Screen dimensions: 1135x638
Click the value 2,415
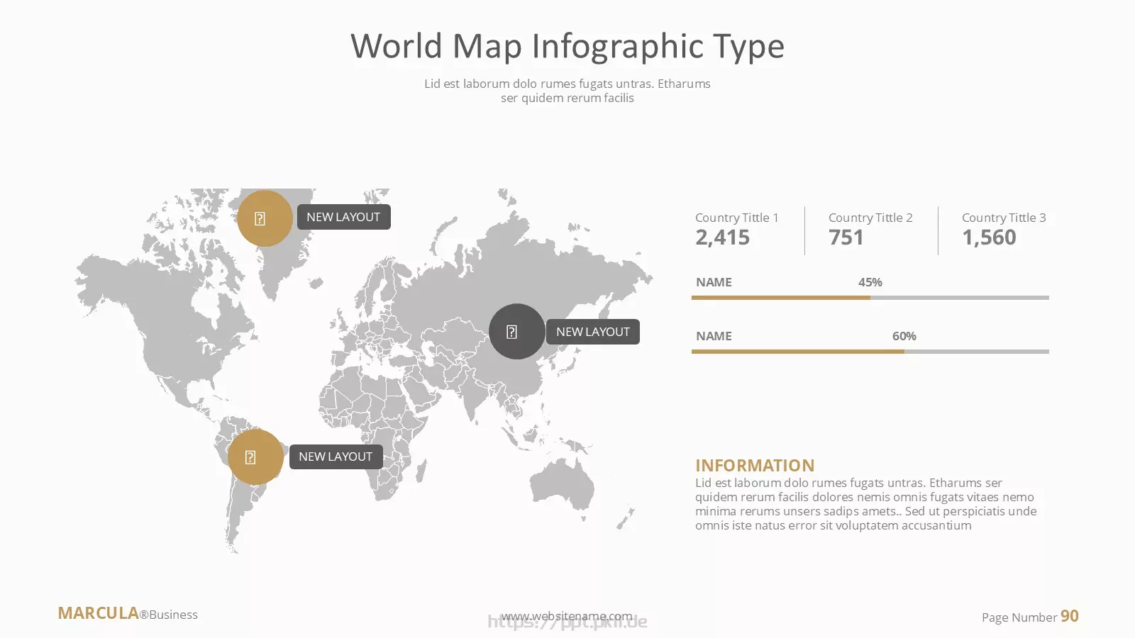pyautogui.click(x=722, y=237)
